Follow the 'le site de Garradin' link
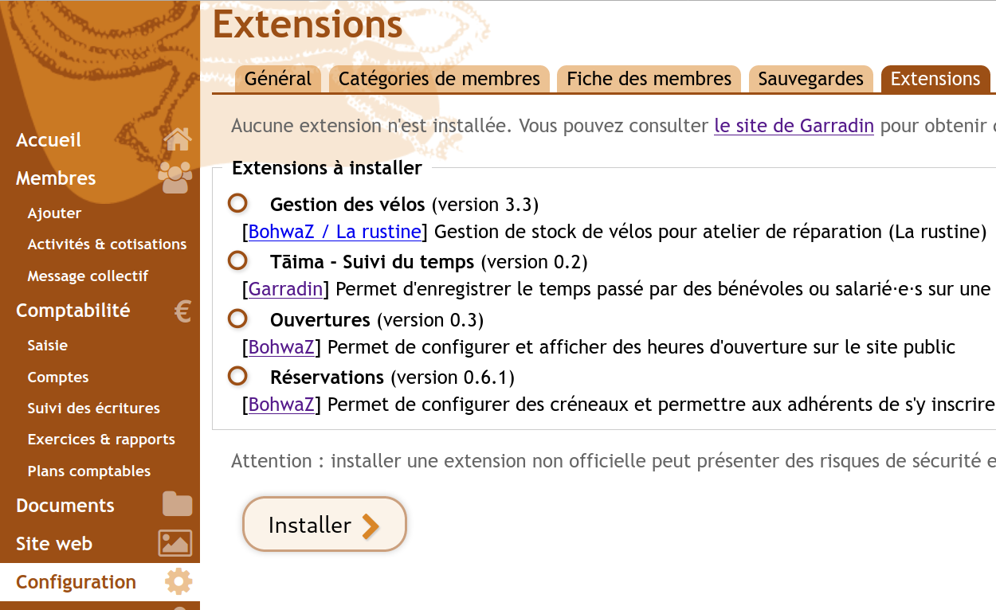This screenshot has height=610, width=996. (794, 126)
